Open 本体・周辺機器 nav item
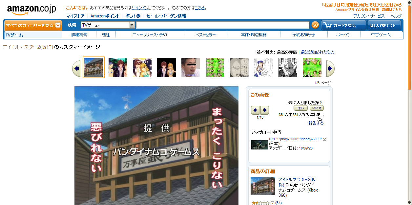Viewport: 412px width, 205px height. pyautogui.click(x=254, y=35)
